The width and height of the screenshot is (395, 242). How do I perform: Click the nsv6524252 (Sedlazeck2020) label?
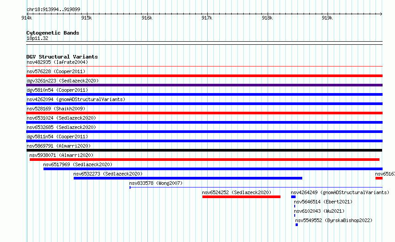tap(237, 192)
